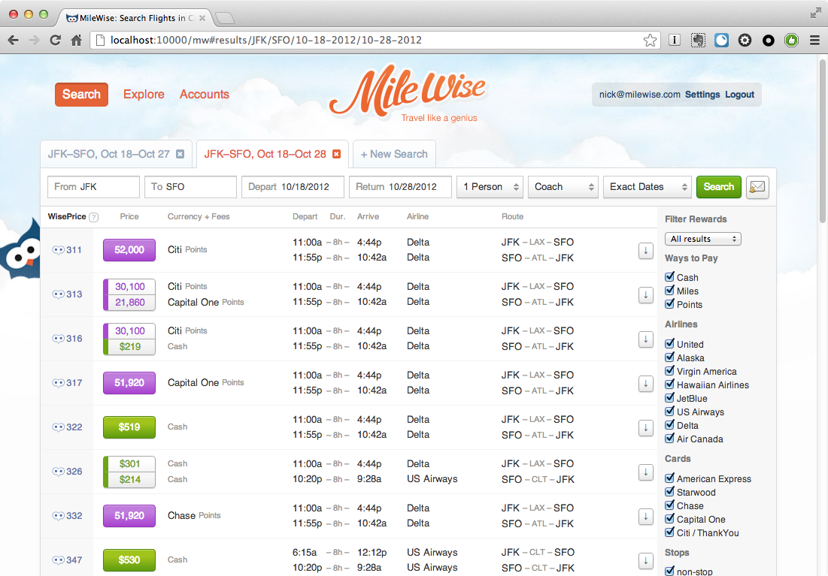Image resolution: width=828 pixels, height=576 pixels.
Task: Click the browser address bar URL
Action: click(x=266, y=40)
